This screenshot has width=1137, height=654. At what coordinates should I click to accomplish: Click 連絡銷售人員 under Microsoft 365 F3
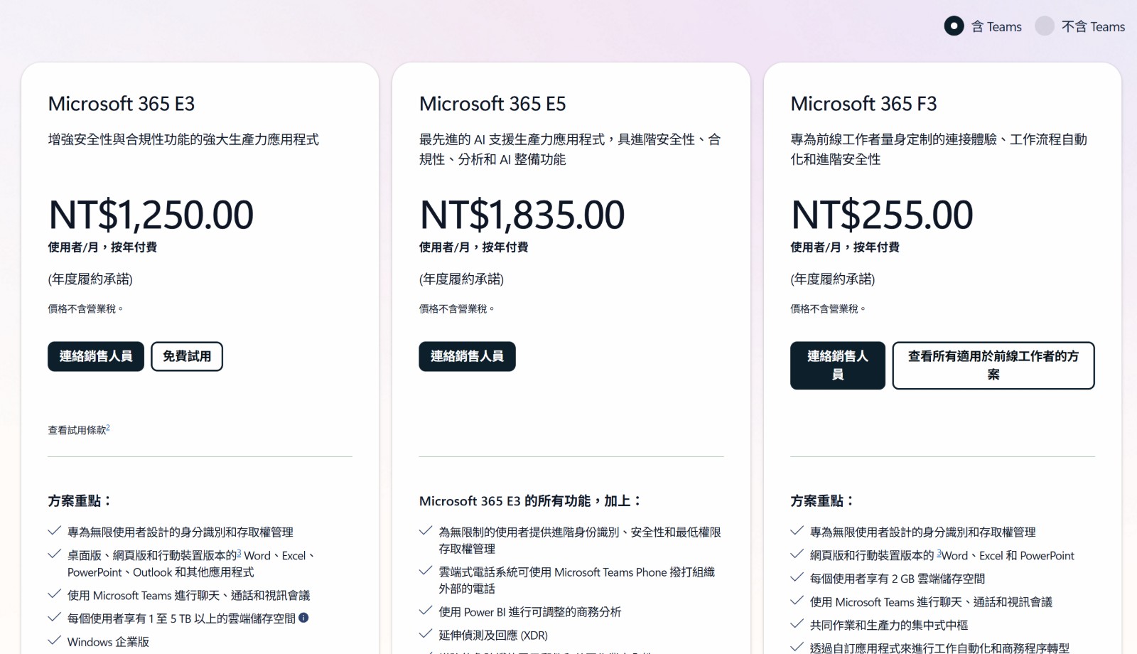point(837,365)
